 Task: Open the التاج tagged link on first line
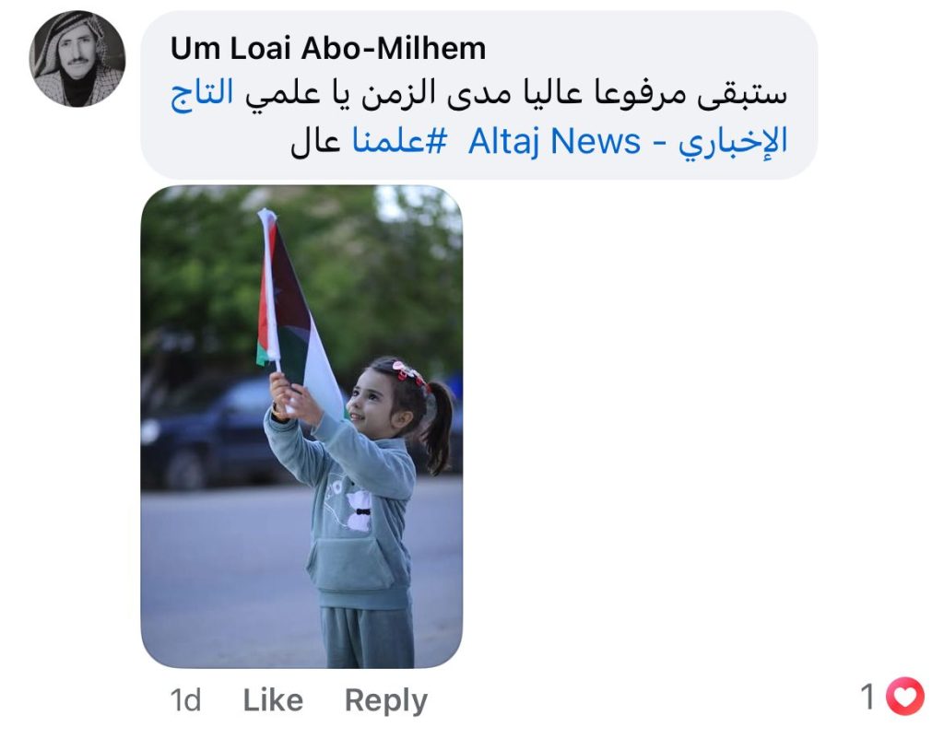click(202, 93)
